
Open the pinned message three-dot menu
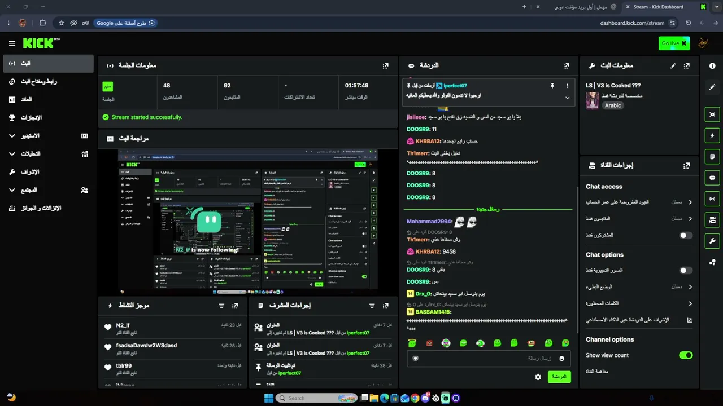tap(567, 86)
